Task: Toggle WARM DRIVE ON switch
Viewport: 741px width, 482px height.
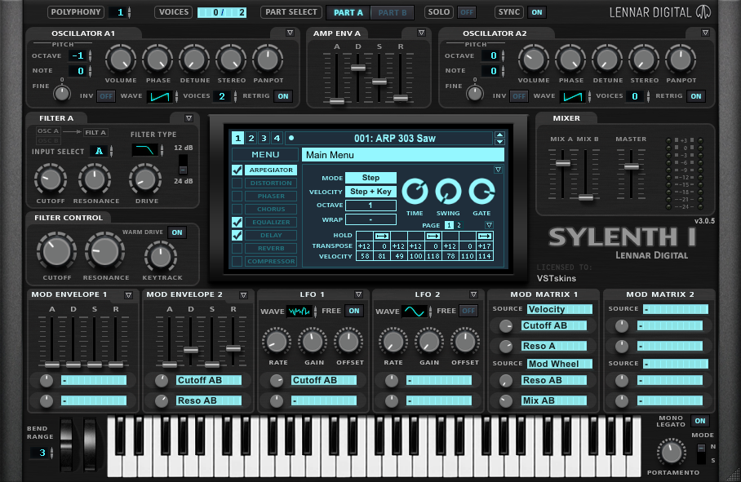Action: point(177,232)
